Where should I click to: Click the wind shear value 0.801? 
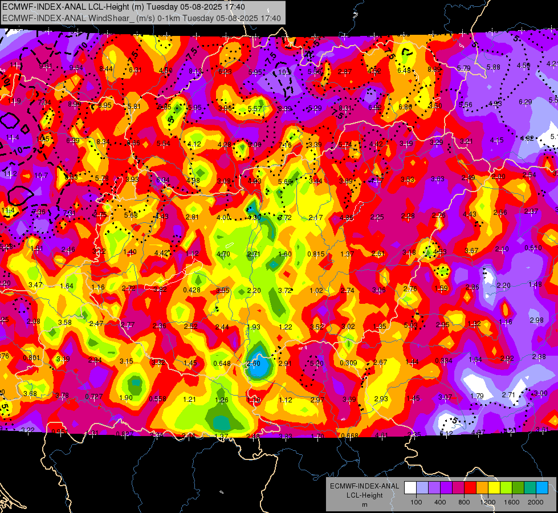(32, 358)
